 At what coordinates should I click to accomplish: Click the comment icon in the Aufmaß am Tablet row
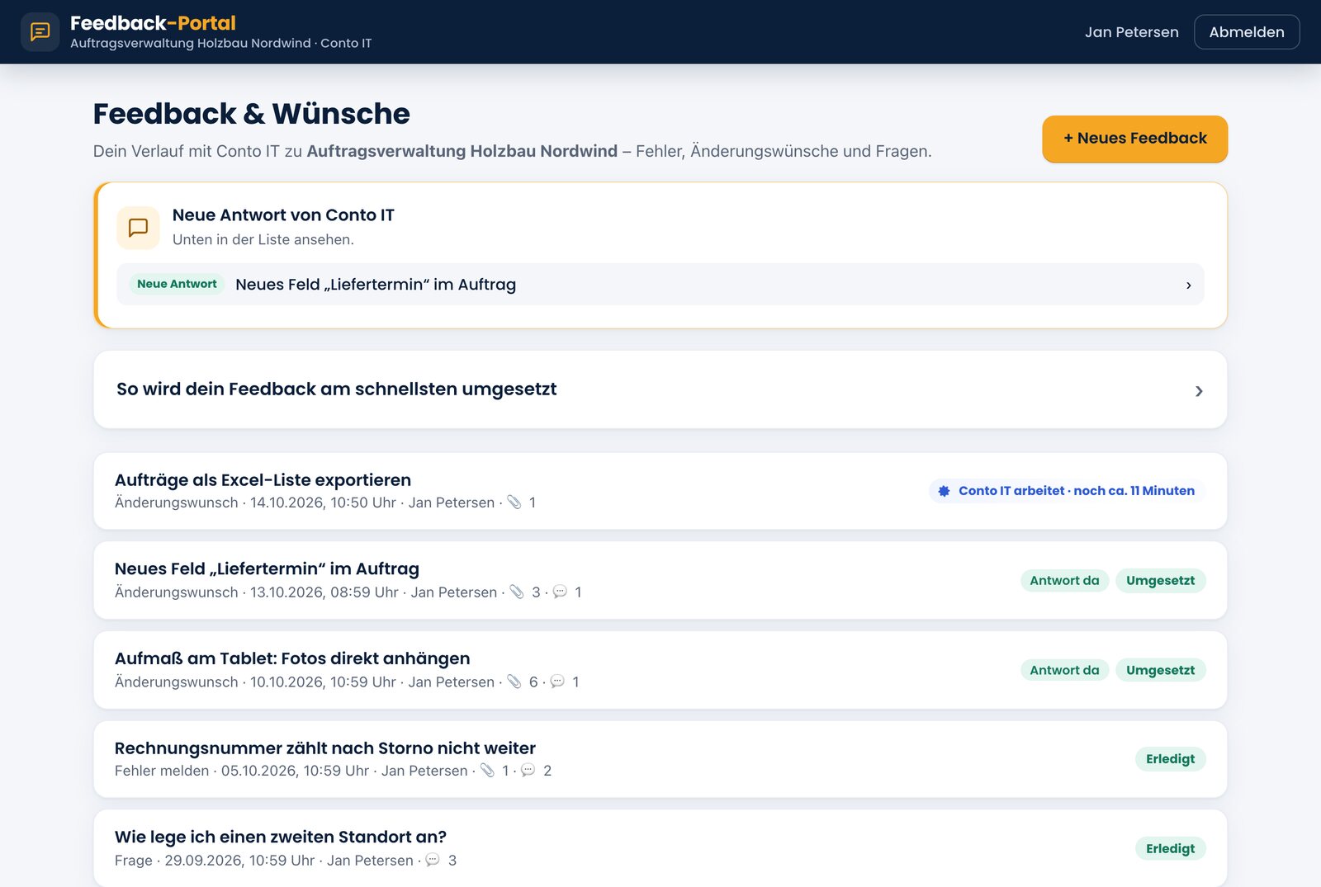(x=557, y=682)
